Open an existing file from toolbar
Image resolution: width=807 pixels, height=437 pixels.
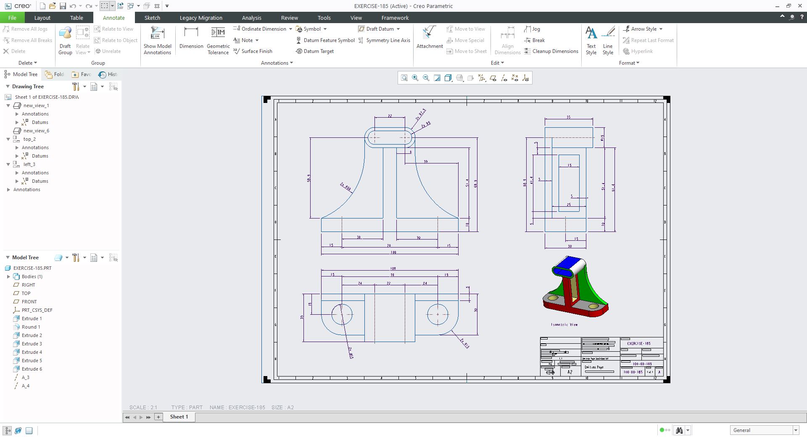[x=53, y=6]
